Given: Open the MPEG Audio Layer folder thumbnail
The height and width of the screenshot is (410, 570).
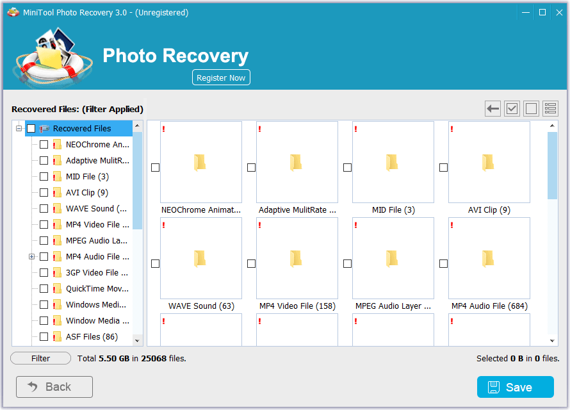Looking at the screenshot, I should 393,258.
